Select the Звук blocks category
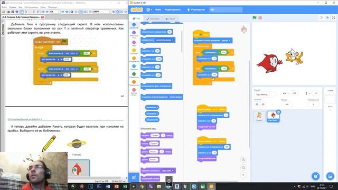The width and height of the screenshot is (338, 190). pyautogui.click(x=134, y=43)
